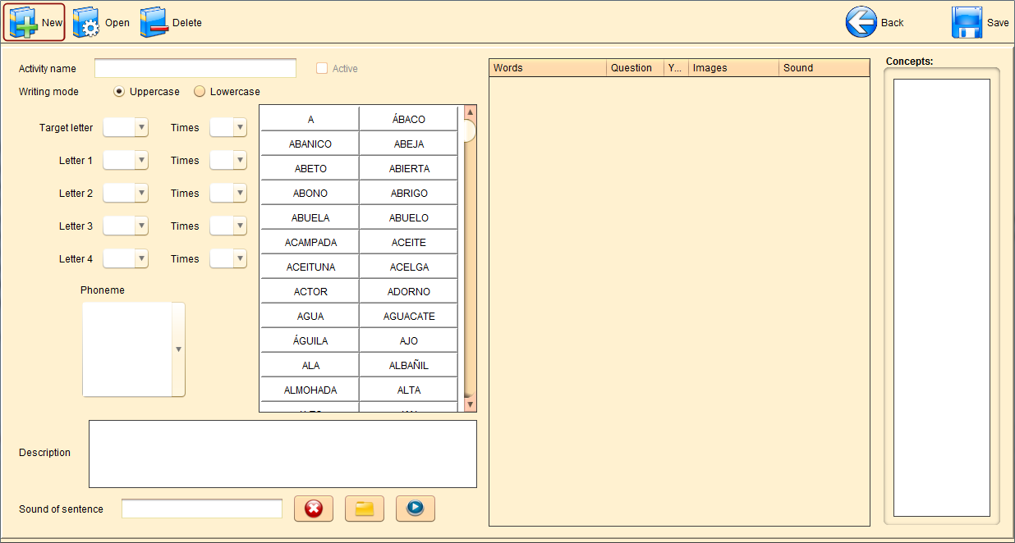This screenshot has height=543, width=1015.
Task: Select Uppercase writing mode
Action: click(x=119, y=91)
